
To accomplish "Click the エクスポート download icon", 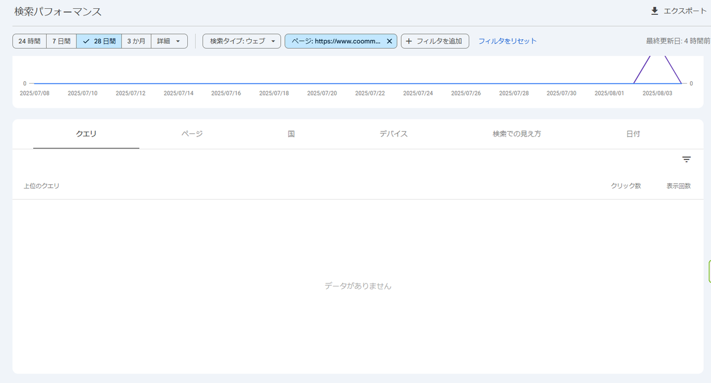I will coord(654,10).
